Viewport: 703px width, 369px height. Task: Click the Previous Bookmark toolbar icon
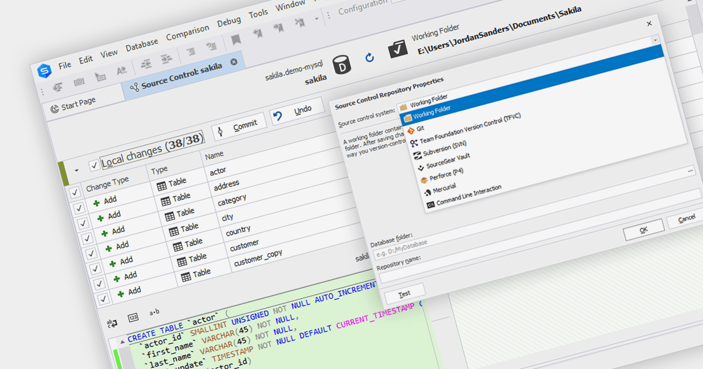click(x=257, y=33)
